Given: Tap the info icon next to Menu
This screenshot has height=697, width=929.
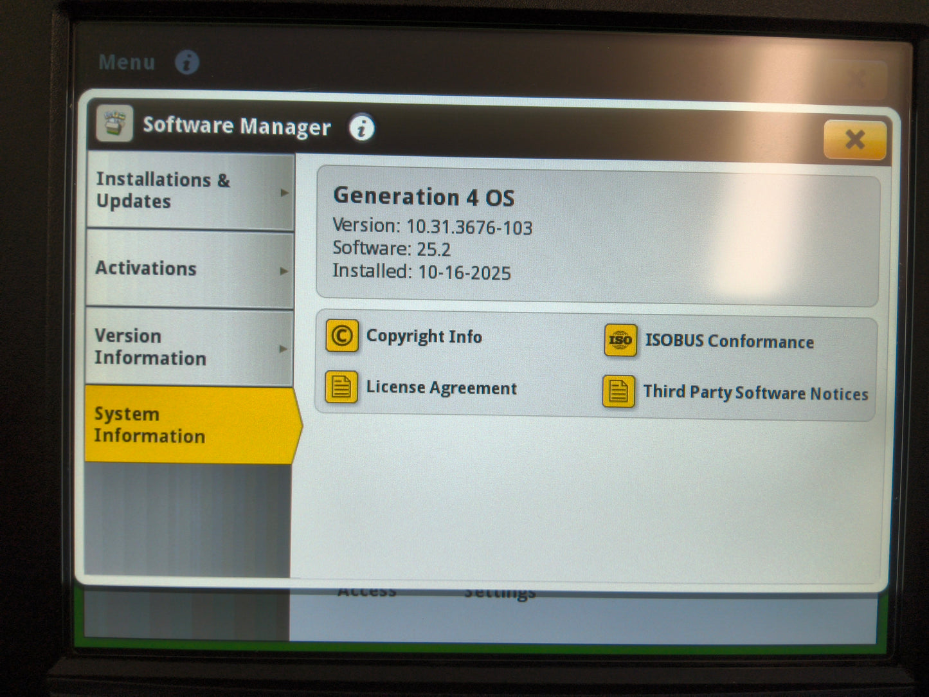Looking at the screenshot, I should coord(186,62).
